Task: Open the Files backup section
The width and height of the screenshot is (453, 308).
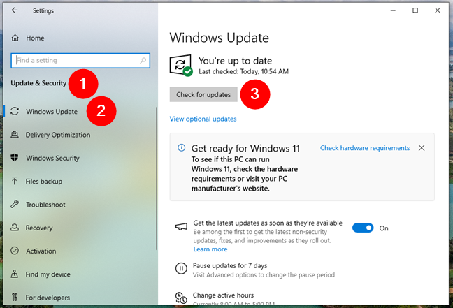Action: tap(44, 182)
